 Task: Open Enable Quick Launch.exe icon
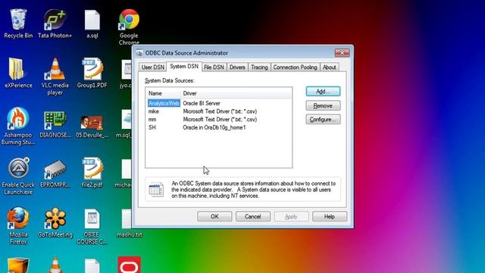click(18, 176)
